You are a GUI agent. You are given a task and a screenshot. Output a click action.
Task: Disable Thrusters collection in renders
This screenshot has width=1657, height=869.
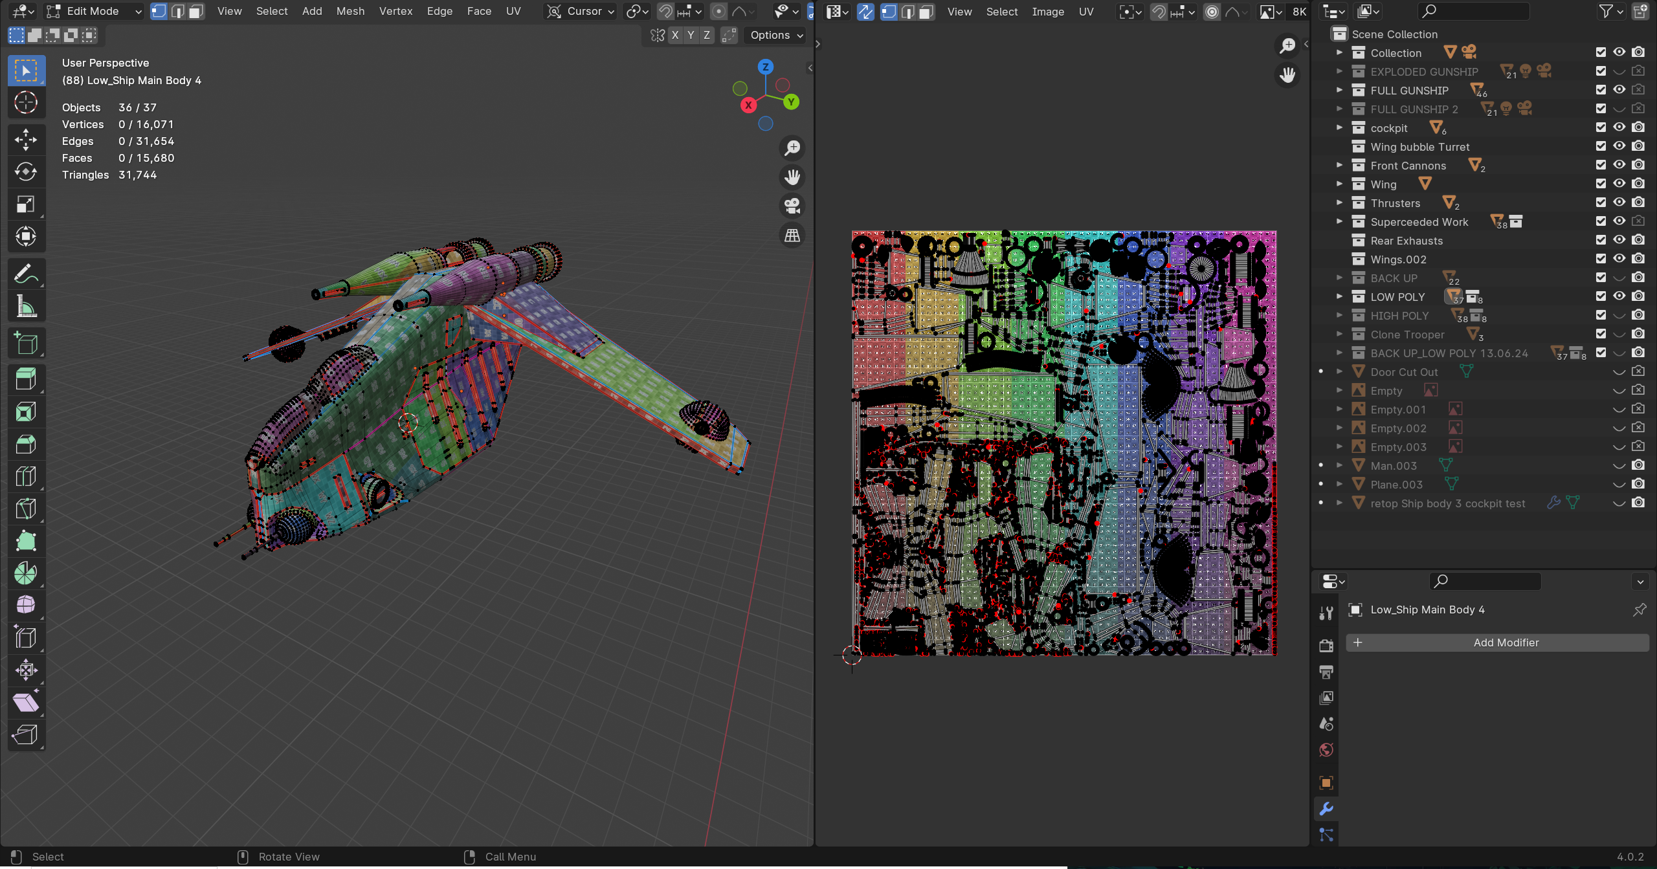pyautogui.click(x=1638, y=203)
